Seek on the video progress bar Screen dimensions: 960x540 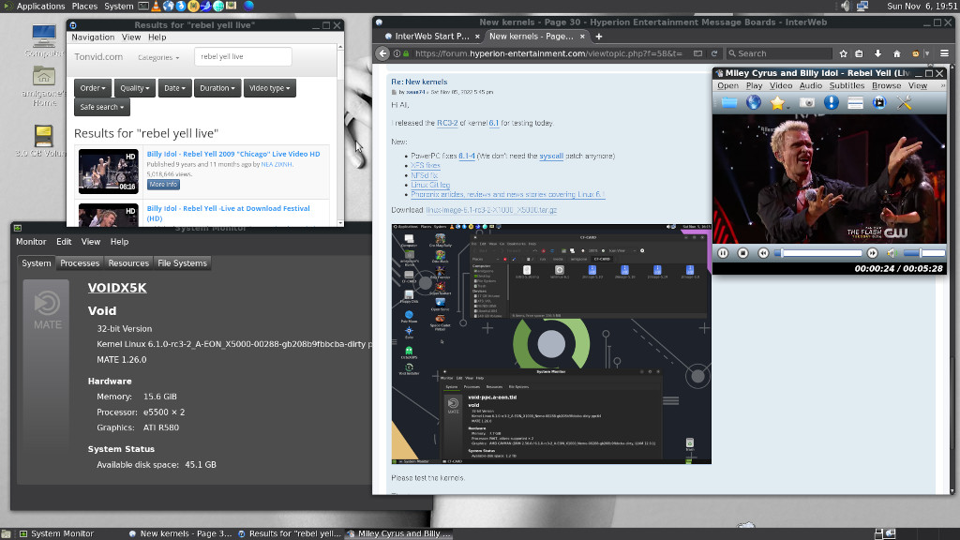pos(818,253)
